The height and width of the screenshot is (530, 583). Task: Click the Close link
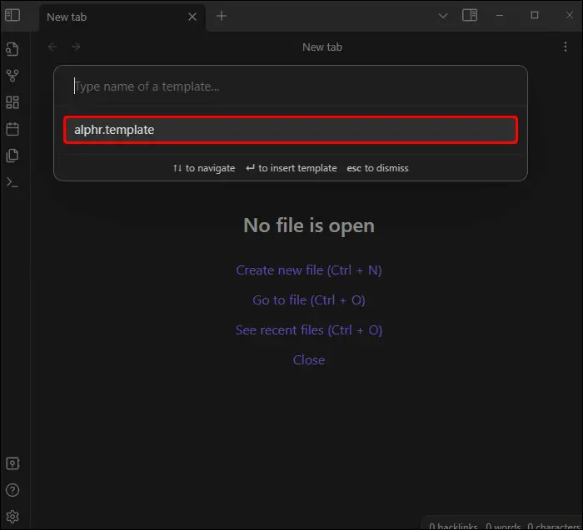point(309,360)
